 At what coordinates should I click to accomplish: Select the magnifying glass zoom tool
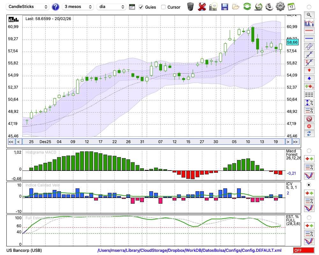(x=309, y=15)
